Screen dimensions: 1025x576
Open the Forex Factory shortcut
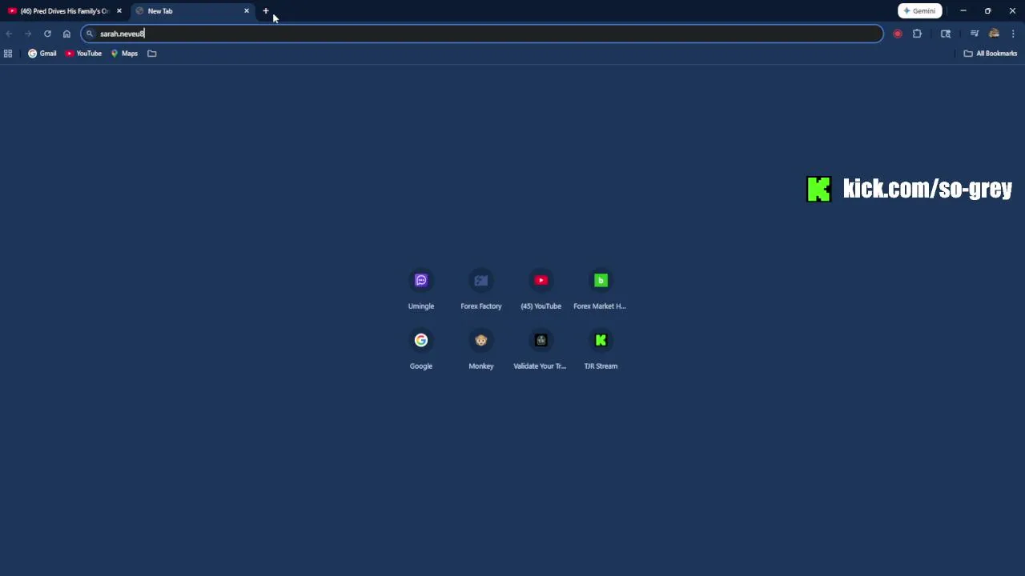[481, 289]
